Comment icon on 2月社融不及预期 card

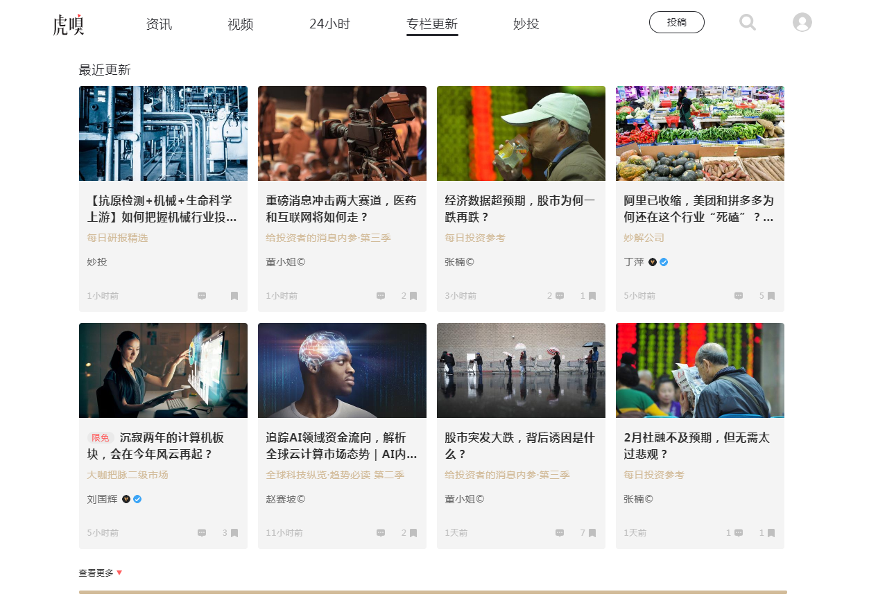739,533
